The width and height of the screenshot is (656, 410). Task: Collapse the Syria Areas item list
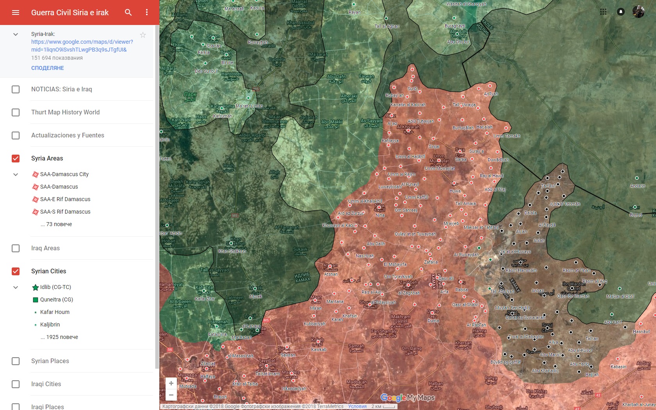click(x=16, y=175)
